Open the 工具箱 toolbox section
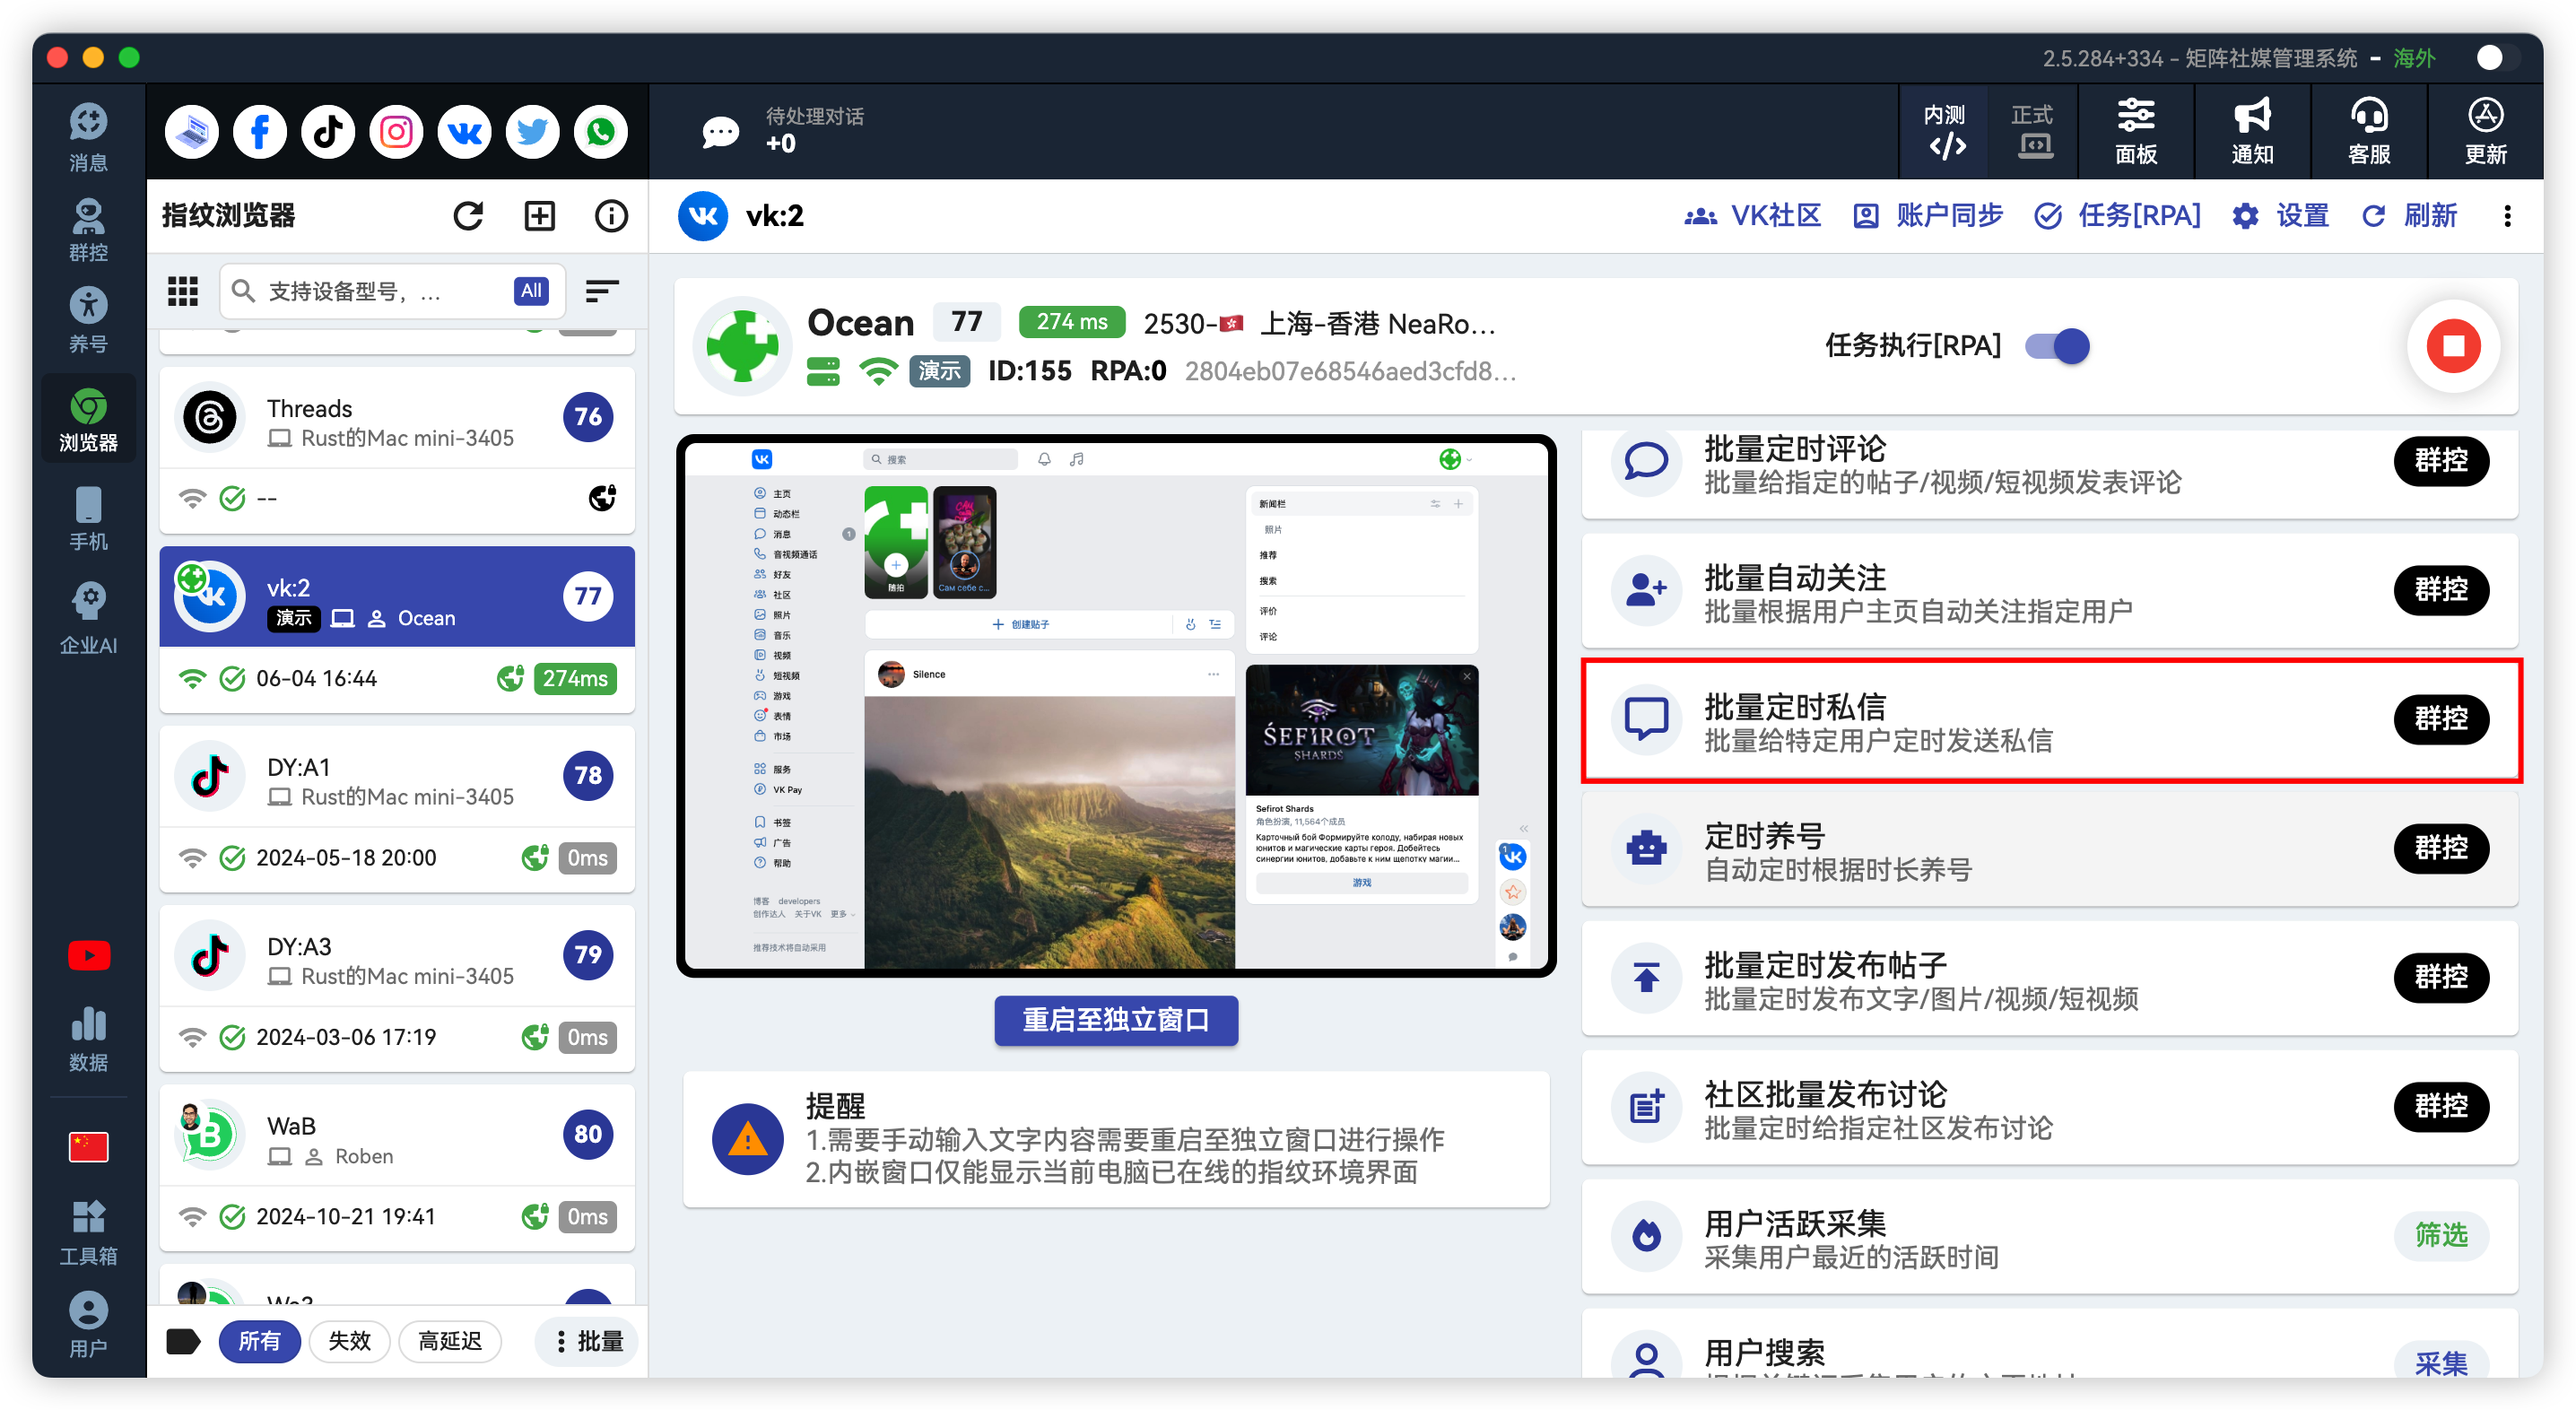2576x1410 pixels. (x=88, y=1232)
